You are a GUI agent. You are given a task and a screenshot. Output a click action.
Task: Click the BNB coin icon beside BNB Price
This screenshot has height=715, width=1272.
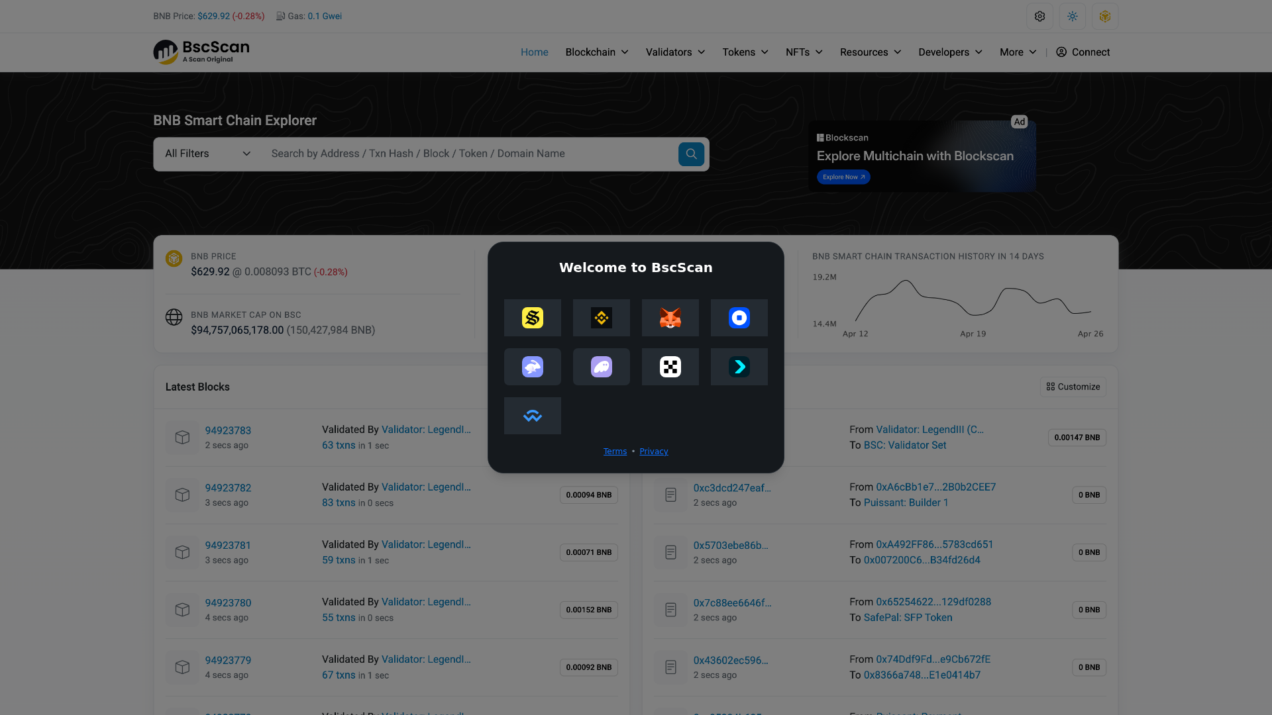[174, 258]
